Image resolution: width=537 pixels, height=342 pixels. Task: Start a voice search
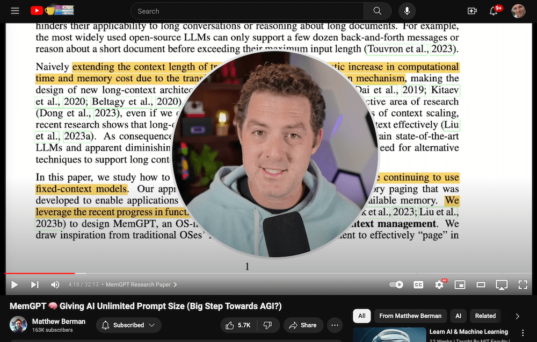407,11
